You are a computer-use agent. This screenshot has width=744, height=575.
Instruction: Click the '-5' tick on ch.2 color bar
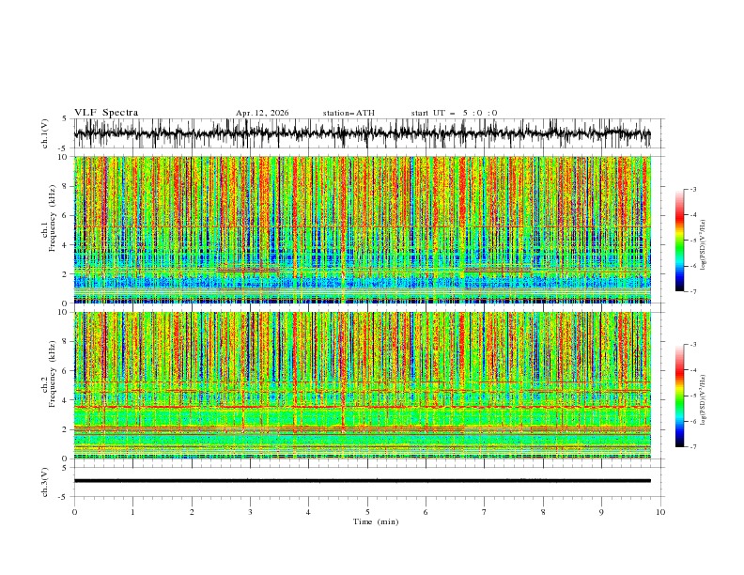(x=692, y=396)
